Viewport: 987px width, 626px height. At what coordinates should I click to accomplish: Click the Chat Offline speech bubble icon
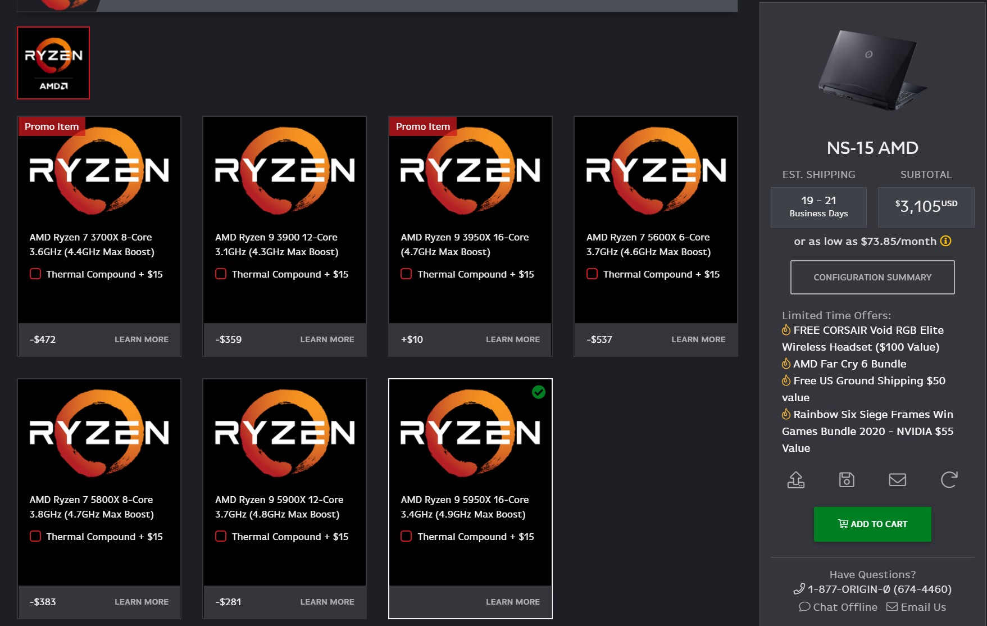(x=805, y=607)
